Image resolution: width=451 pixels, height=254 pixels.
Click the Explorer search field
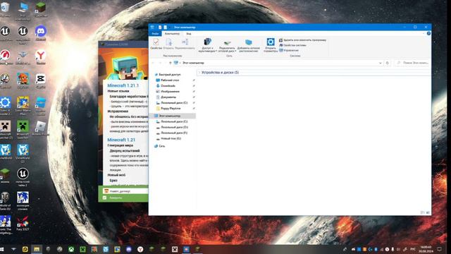pyautogui.click(x=413, y=63)
